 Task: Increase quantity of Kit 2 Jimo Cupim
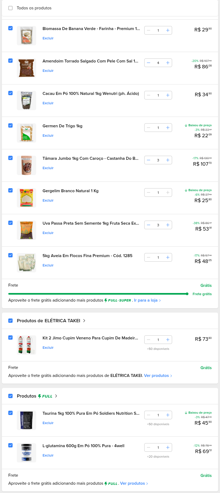point(168,340)
